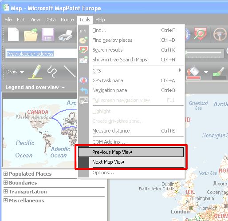Image resolution: width=228 pixels, height=221 pixels.
Task: Click the steering wheel route icon
Action: click(x=220, y=34)
